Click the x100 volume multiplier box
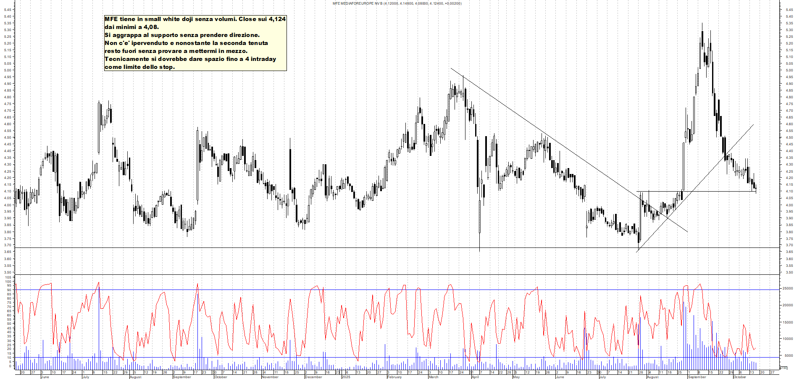The image size is (794, 379). click(783, 368)
